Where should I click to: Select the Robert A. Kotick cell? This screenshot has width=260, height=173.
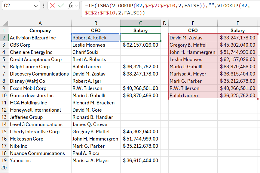pos(96,38)
